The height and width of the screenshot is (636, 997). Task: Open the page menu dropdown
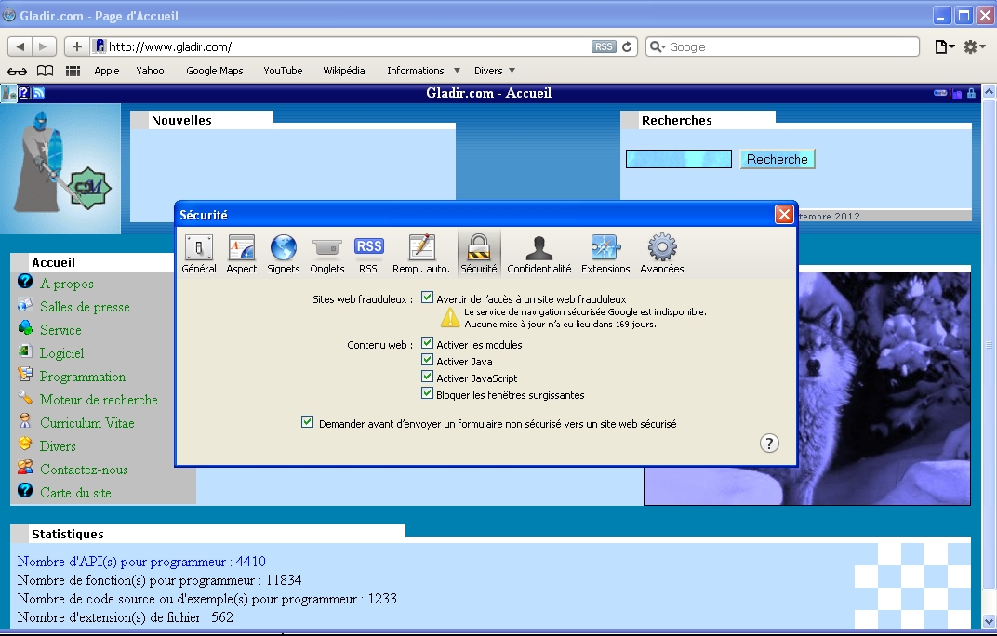pyautogui.click(x=944, y=46)
